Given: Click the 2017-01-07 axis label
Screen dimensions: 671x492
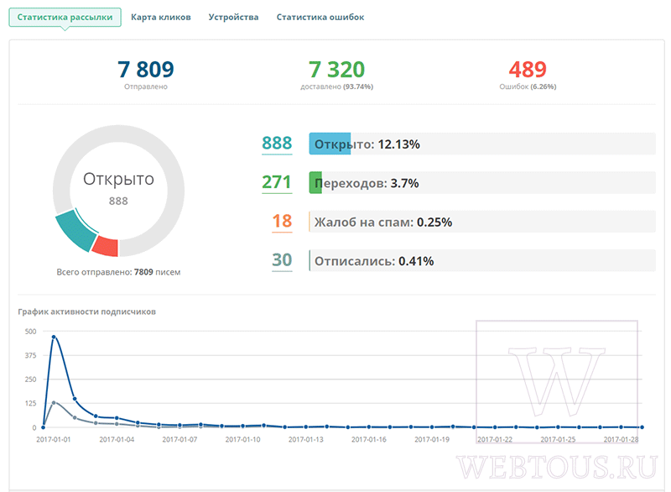Looking at the screenshot, I should point(179,440).
